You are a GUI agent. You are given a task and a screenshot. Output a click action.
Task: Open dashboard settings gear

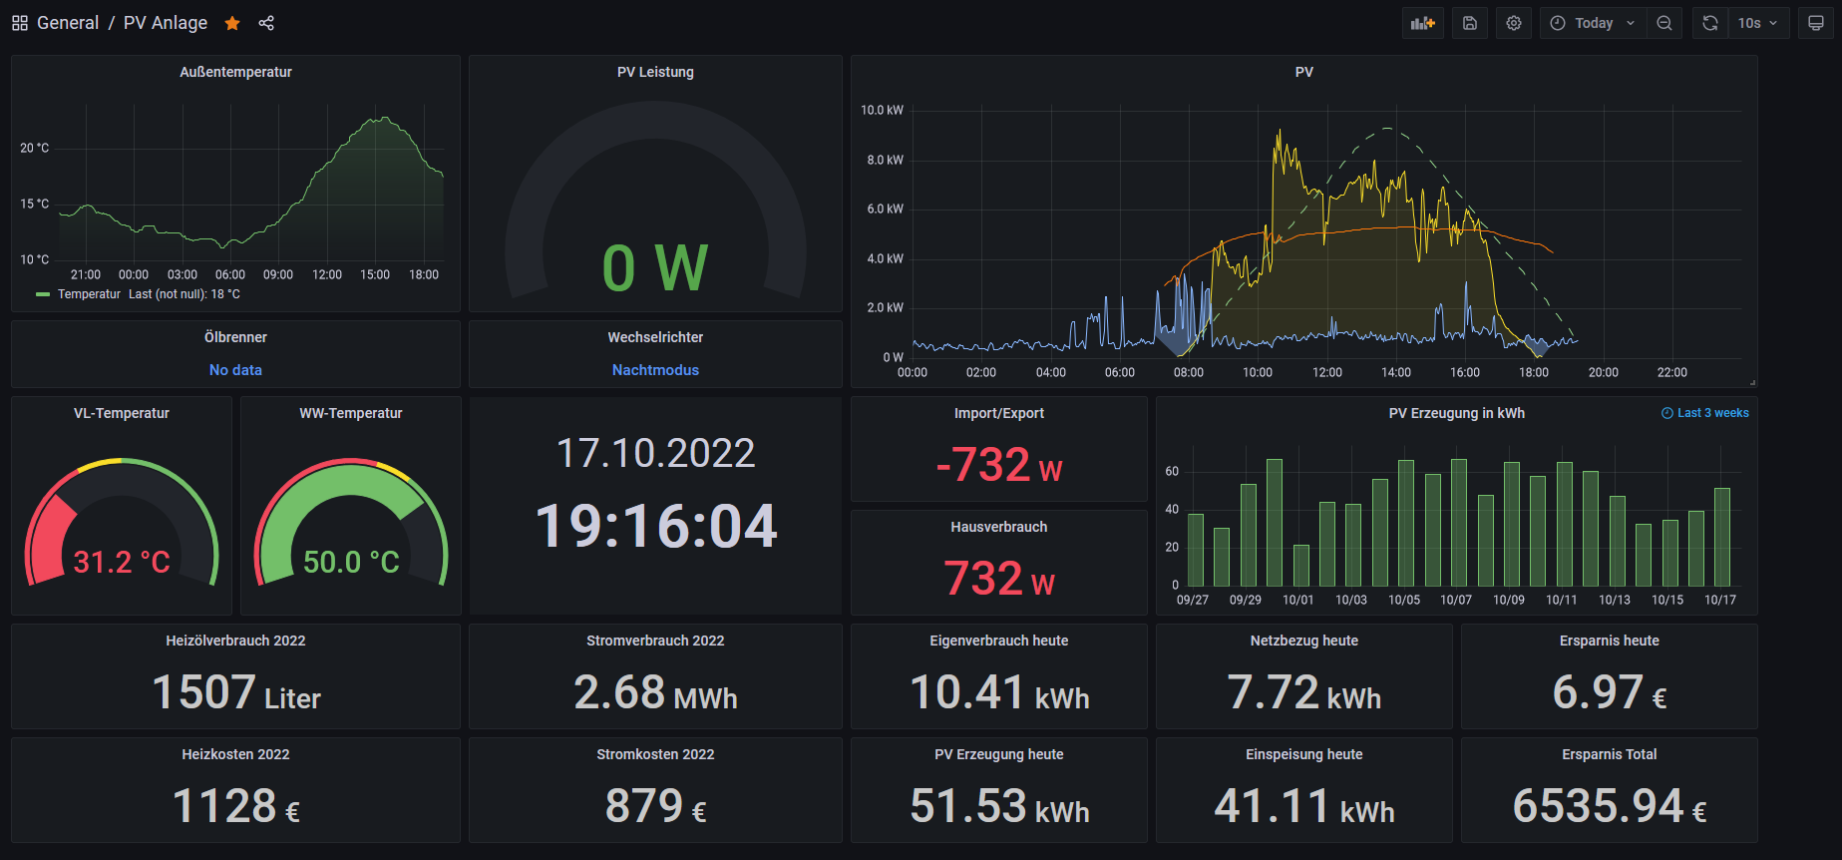(x=1514, y=23)
